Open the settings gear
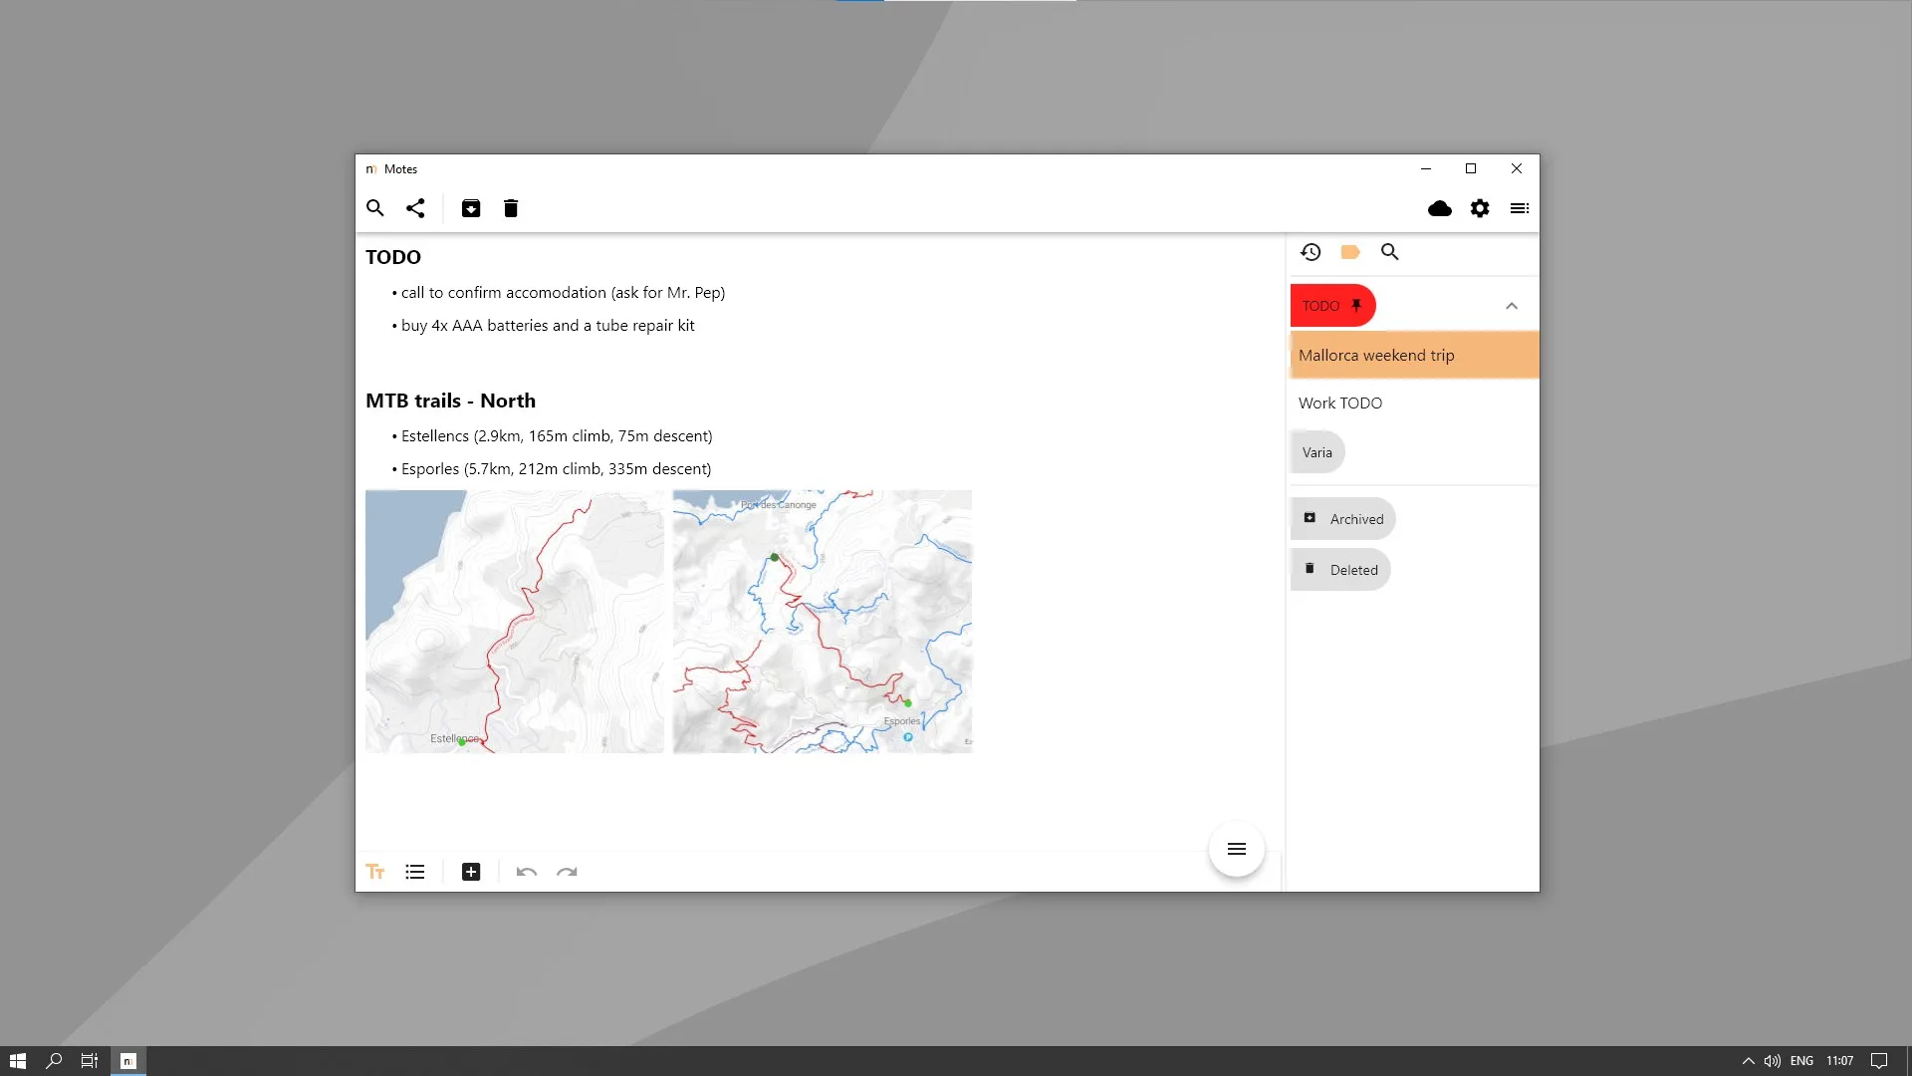The image size is (1912, 1076). [x=1480, y=208]
